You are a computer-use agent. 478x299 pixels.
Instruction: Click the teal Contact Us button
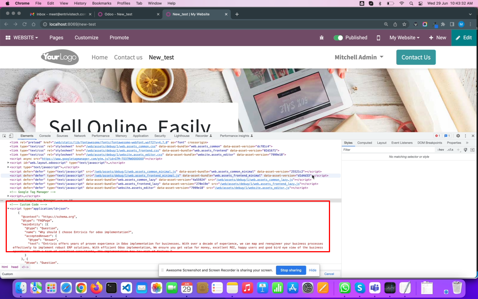pyautogui.click(x=416, y=57)
